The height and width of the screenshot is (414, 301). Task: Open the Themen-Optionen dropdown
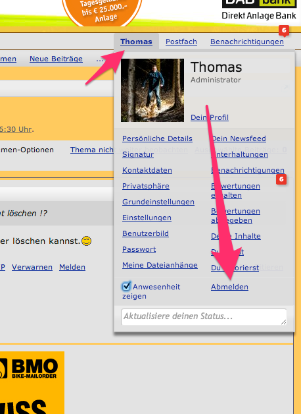click(26, 150)
